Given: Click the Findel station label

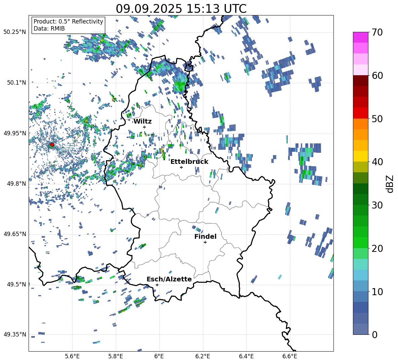Looking at the screenshot, I should 205,236.
